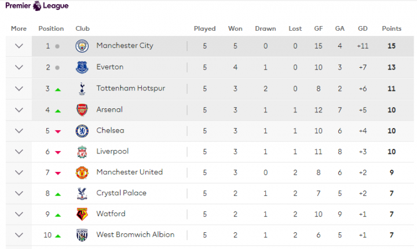
Task: Click the green up arrow beside Tottenham
Action: 58,90
